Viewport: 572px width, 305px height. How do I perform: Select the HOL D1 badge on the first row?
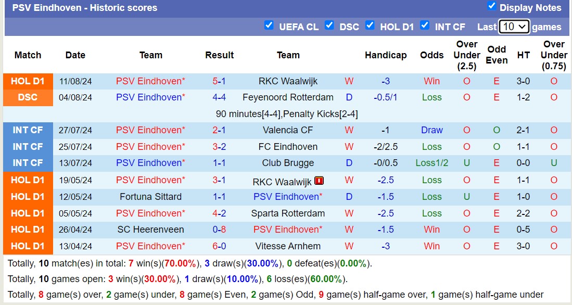coord(28,81)
